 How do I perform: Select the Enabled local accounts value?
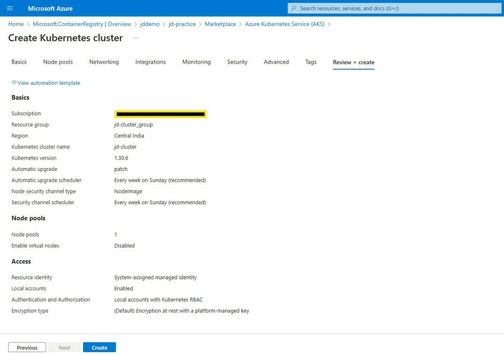click(x=123, y=289)
